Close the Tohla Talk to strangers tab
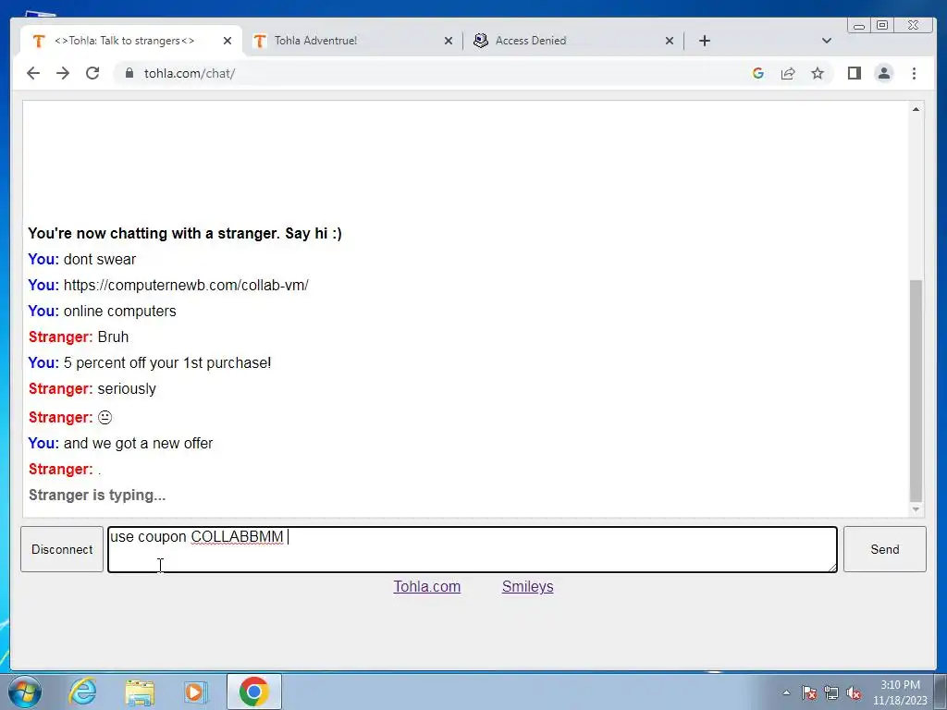This screenshot has height=710, width=947. tap(228, 41)
